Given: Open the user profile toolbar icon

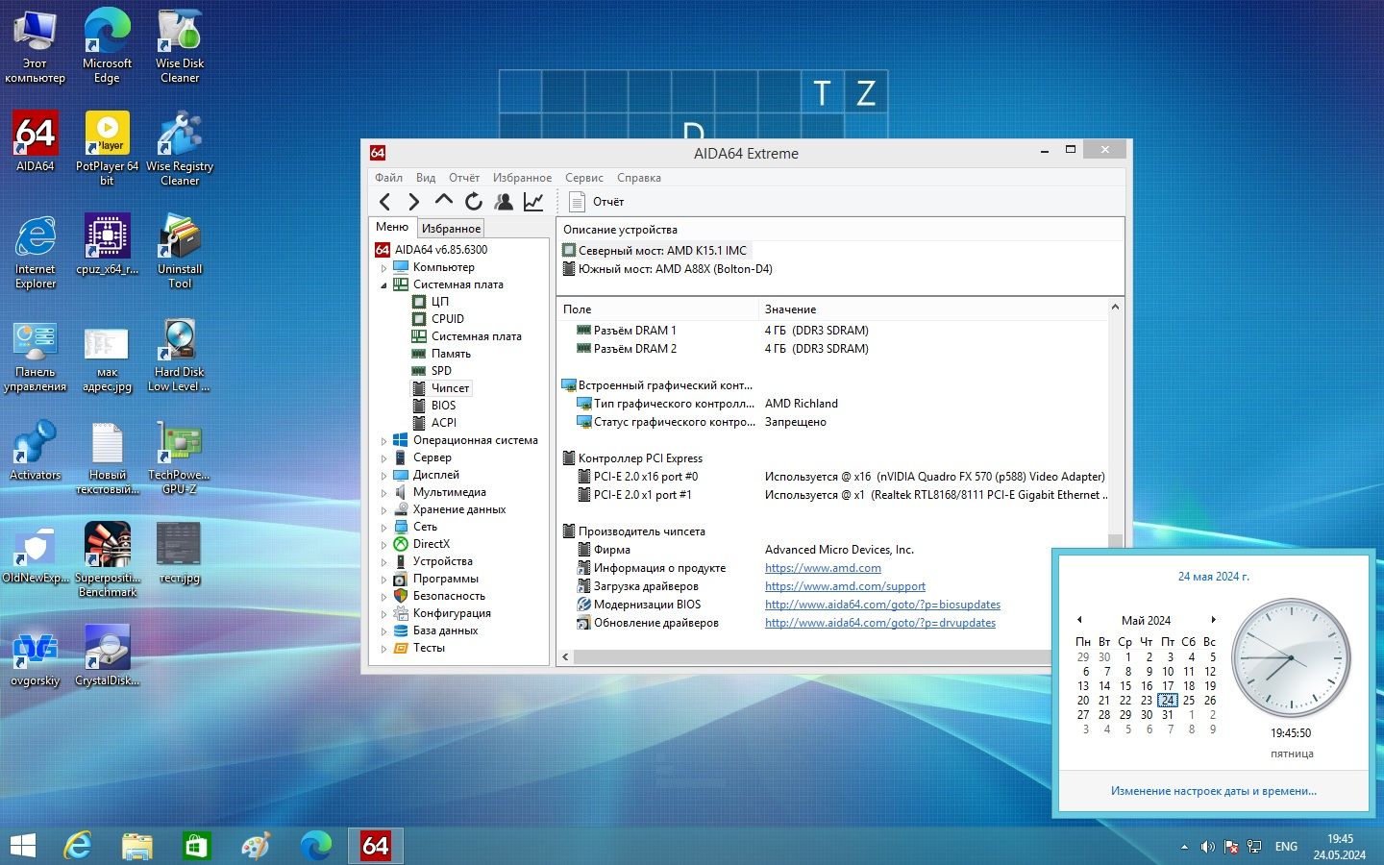Looking at the screenshot, I should pos(504,202).
